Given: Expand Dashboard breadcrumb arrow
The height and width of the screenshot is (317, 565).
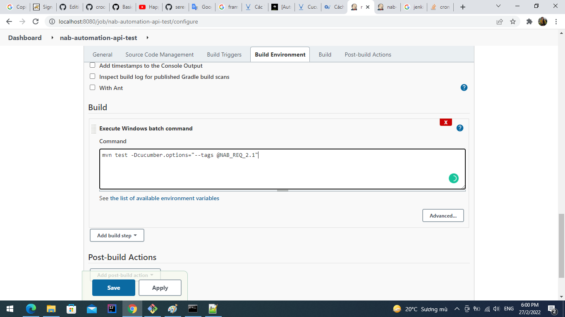Looking at the screenshot, I should 52,38.
